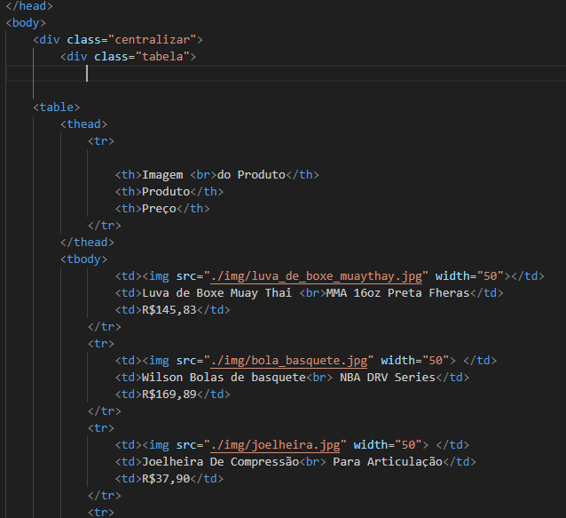Image resolution: width=566 pixels, height=518 pixels.
Task: Click the closing </thead> tag
Action: point(87,243)
